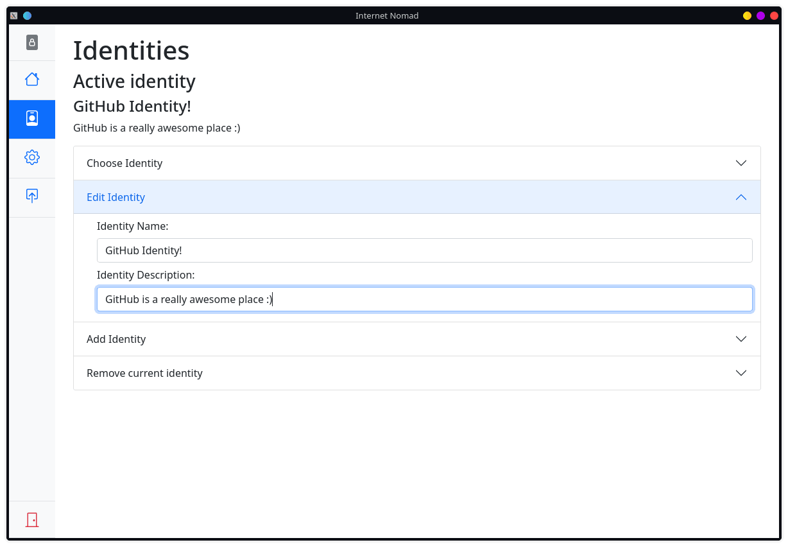
Task: Open Settings via the gear icon
Action: pyautogui.click(x=32, y=157)
